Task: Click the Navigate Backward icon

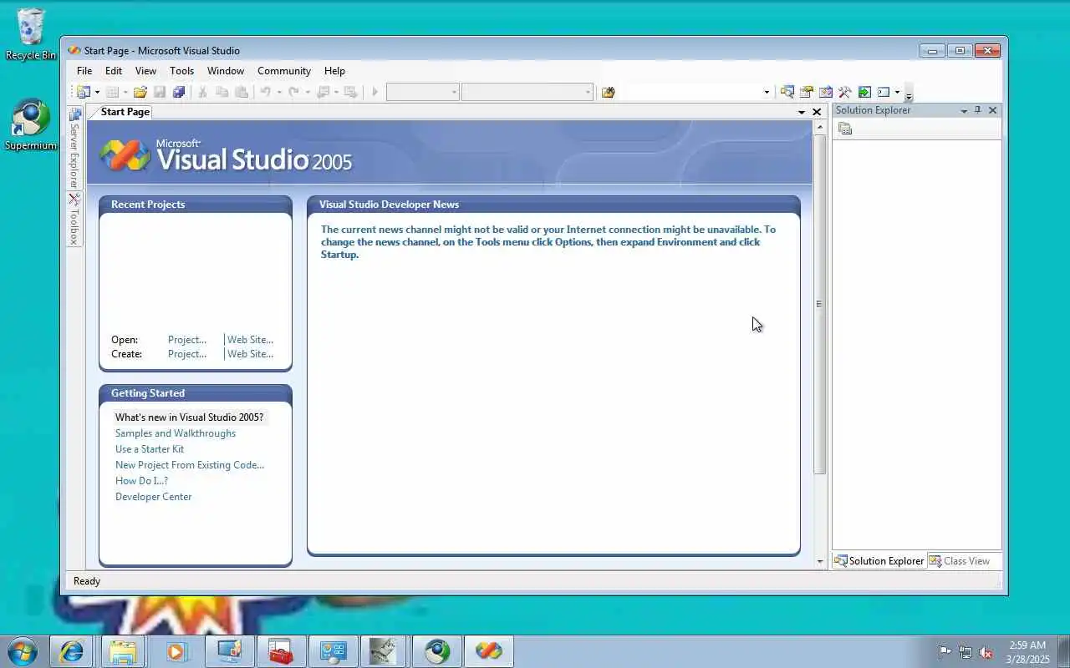Action: pyautogui.click(x=323, y=92)
